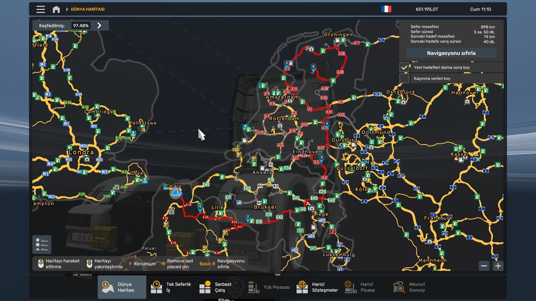Click the DÜNYA HARİTASI breadcrumb title

point(88,9)
